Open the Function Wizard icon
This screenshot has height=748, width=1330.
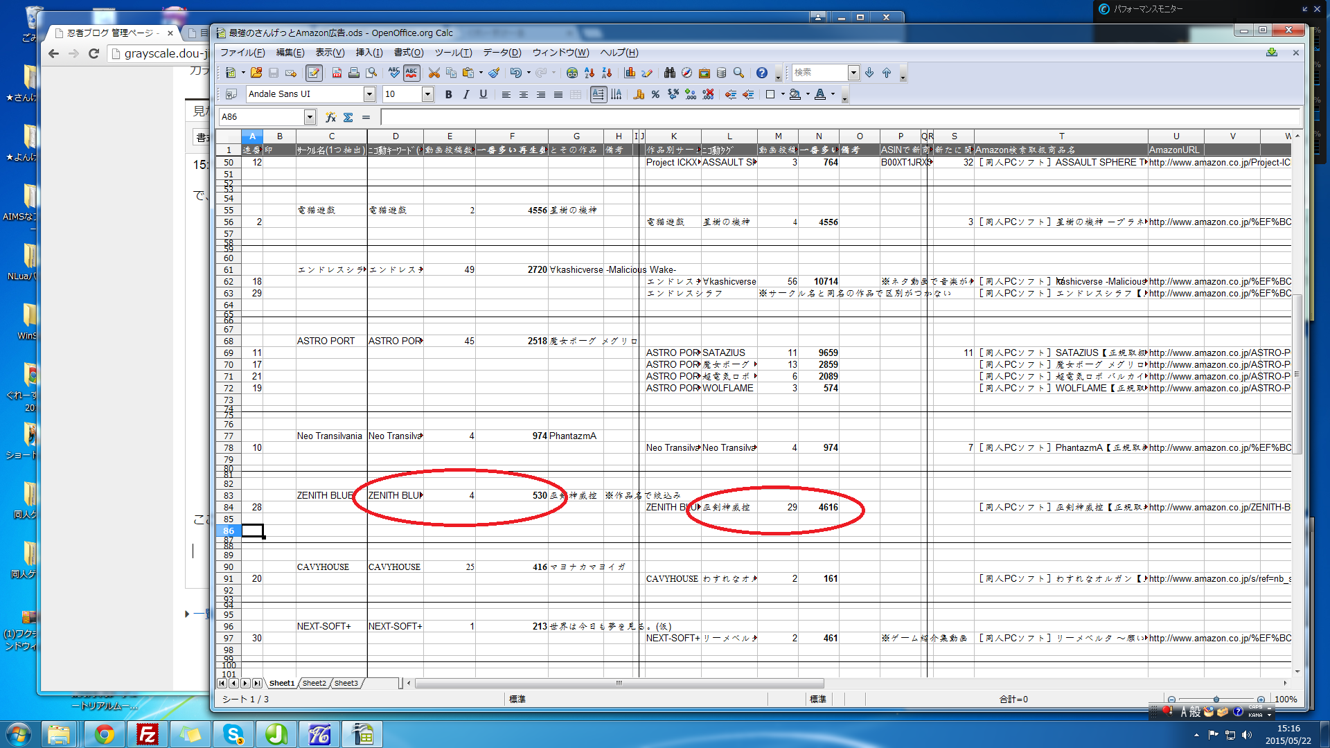330,117
